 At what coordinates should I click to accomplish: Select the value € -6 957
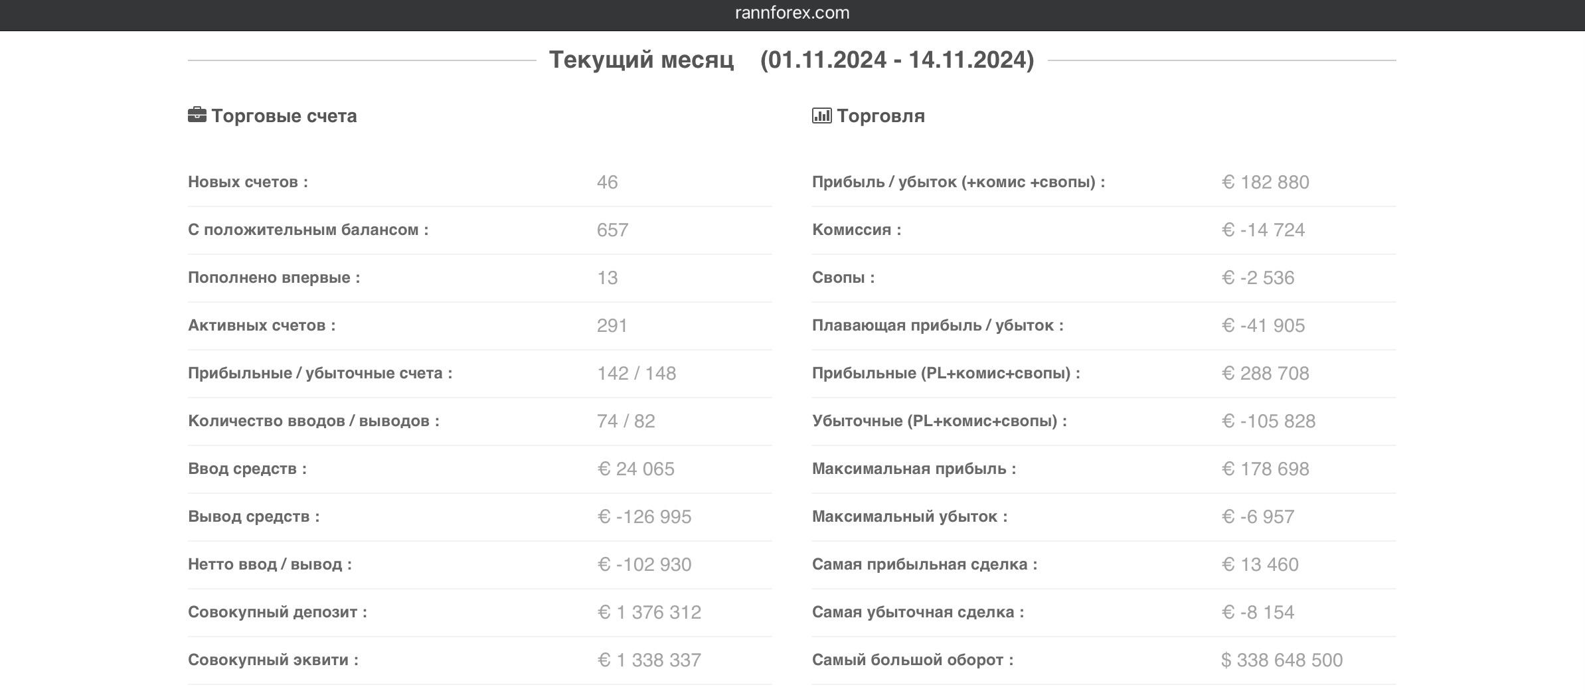coord(1258,516)
